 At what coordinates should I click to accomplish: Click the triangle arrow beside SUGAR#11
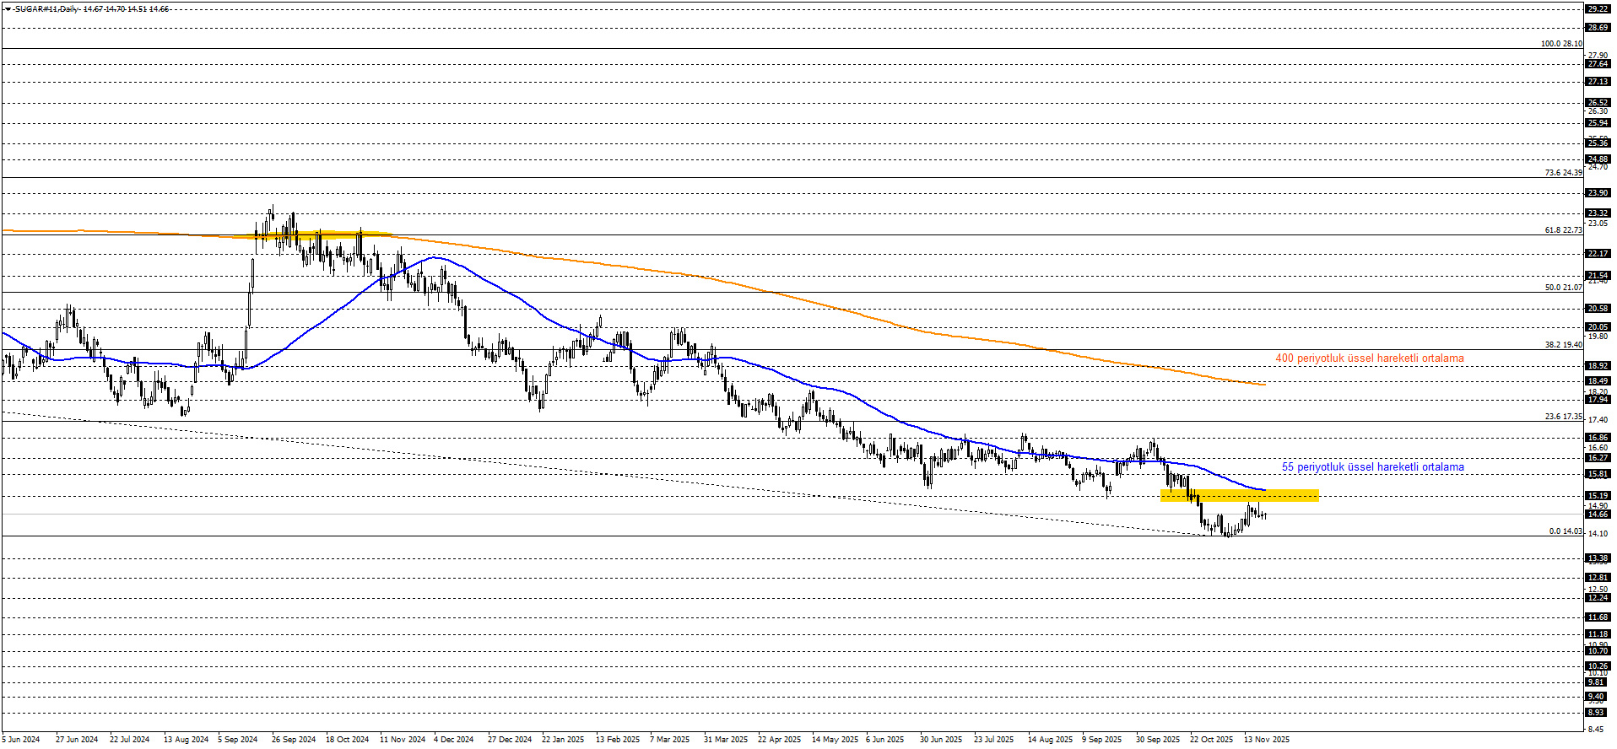[8, 9]
